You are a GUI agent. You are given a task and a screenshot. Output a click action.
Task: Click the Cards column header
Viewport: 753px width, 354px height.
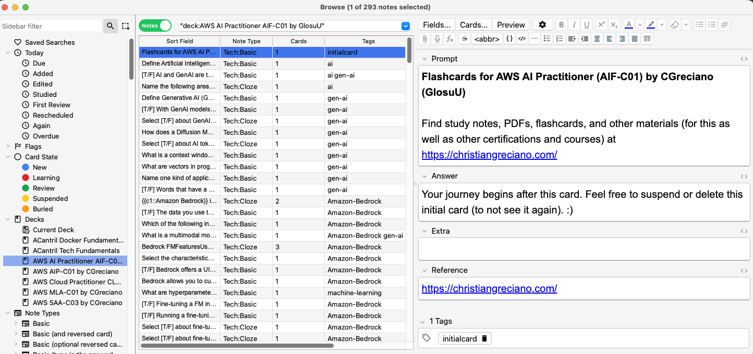(x=298, y=41)
